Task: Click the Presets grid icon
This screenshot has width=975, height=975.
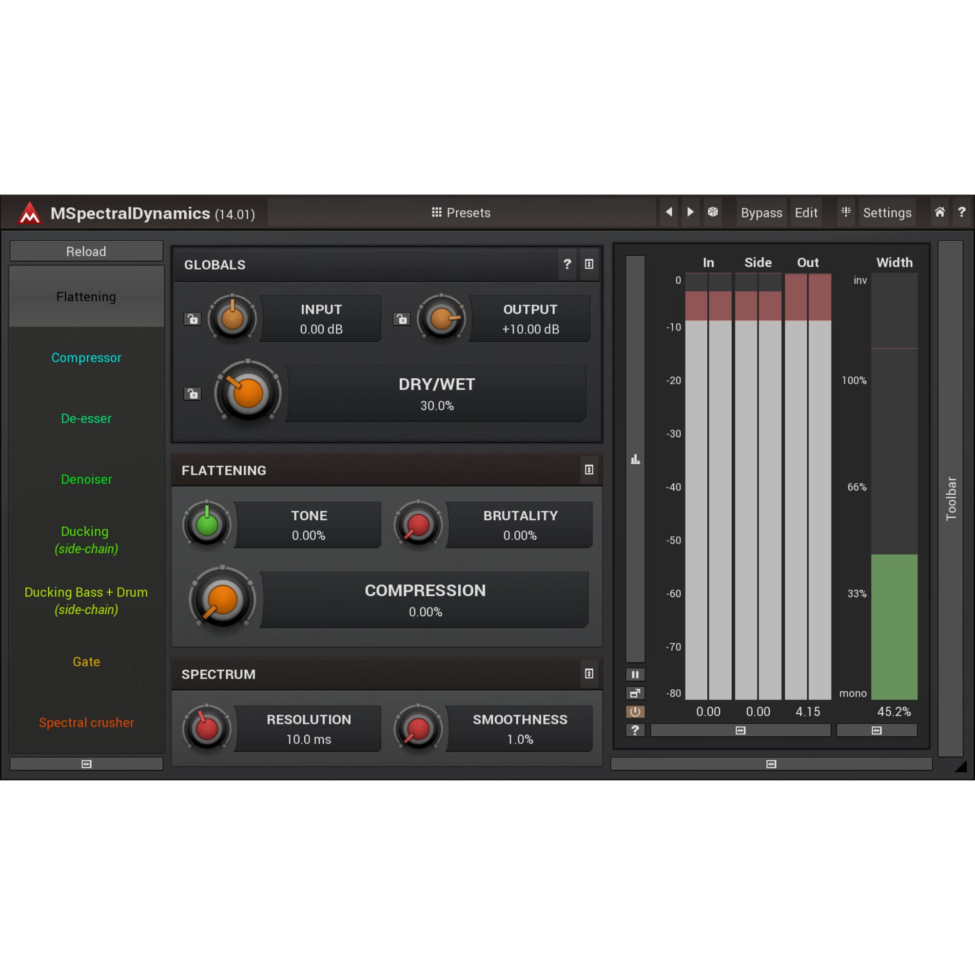Action: pos(436,213)
